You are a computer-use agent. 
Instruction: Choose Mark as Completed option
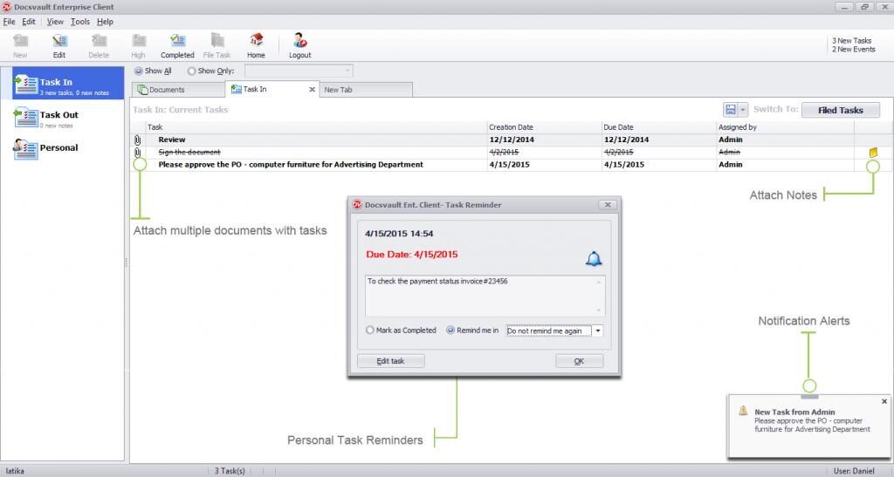tap(370, 330)
